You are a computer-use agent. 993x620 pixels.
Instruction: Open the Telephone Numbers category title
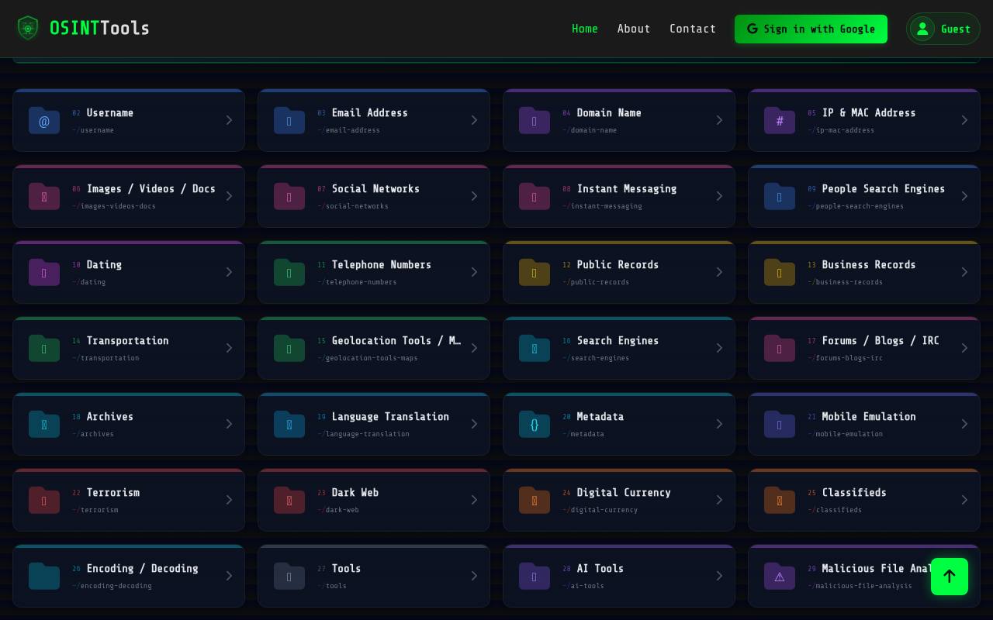(382, 265)
